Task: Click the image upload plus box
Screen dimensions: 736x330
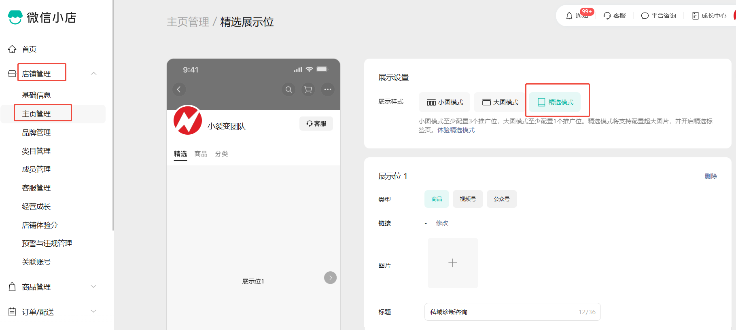Action: pos(453,263)
